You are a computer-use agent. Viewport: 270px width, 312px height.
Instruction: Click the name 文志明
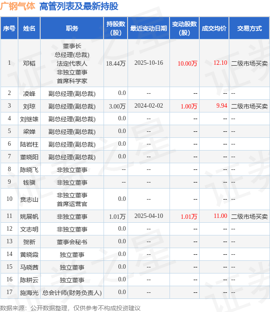[29, 229]
